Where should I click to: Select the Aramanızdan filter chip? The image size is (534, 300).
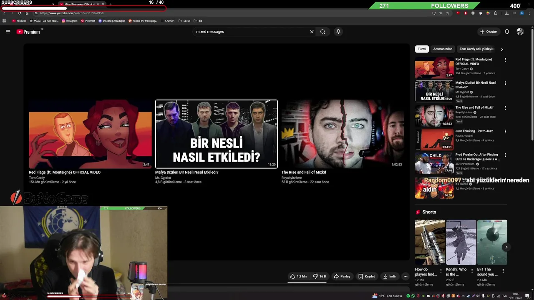pos(443,49)
